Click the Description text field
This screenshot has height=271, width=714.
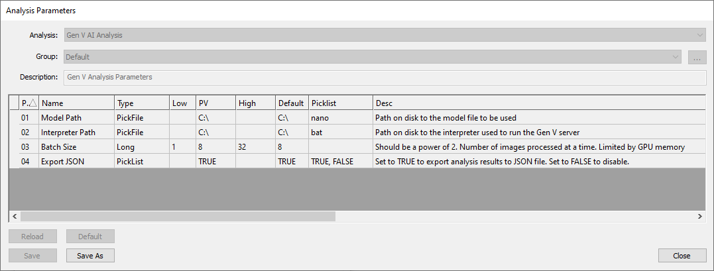385,77
